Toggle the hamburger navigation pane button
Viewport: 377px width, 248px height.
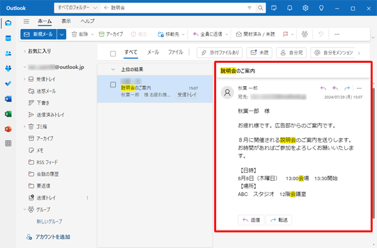(x=26, y=21)
